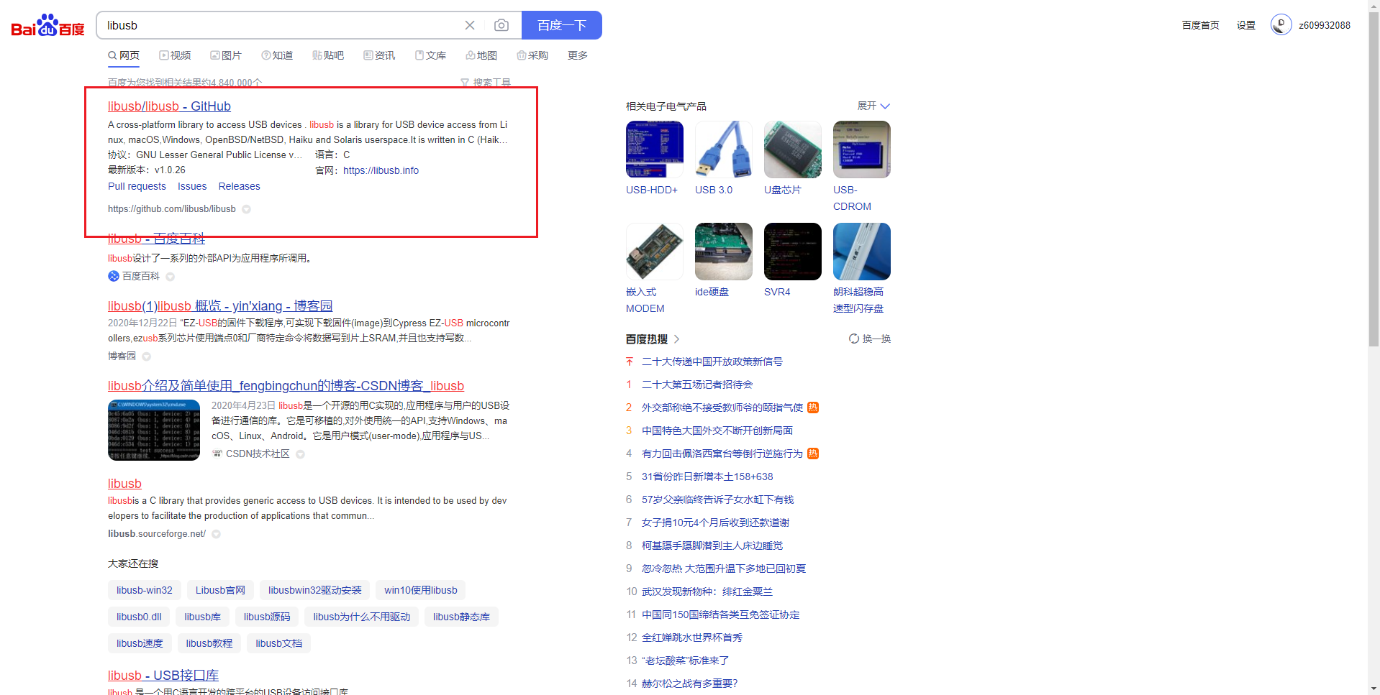Switch to the 视频 tab
1380x695 pixels.
[175, 55]
